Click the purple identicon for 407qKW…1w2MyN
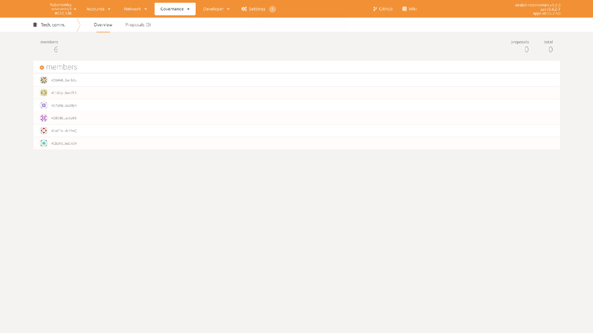Image resolution: width=593 pixels, height=333 pixels. (43, 105)
